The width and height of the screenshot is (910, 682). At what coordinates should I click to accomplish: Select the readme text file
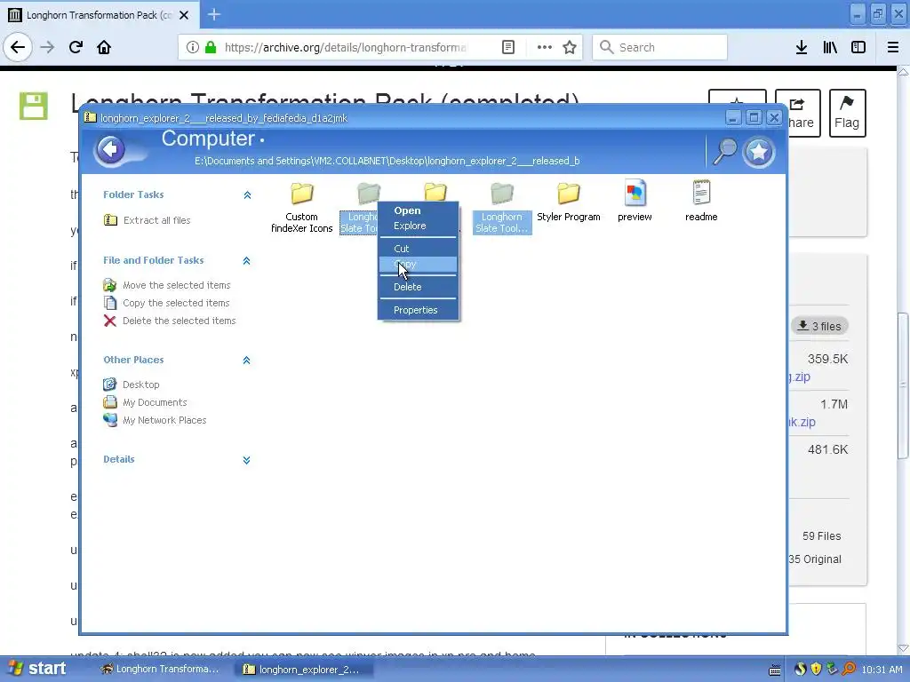[701, 201]
